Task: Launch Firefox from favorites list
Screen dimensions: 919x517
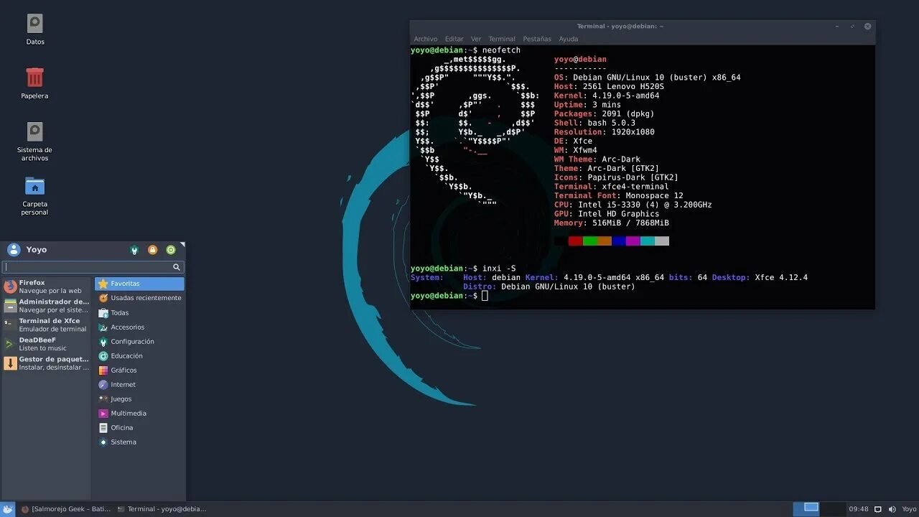Action: click(x=47, y=287)
